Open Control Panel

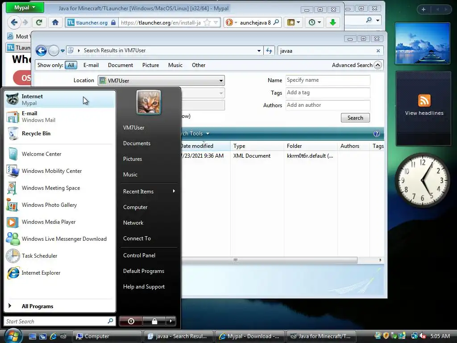click(x=139, y=255)
